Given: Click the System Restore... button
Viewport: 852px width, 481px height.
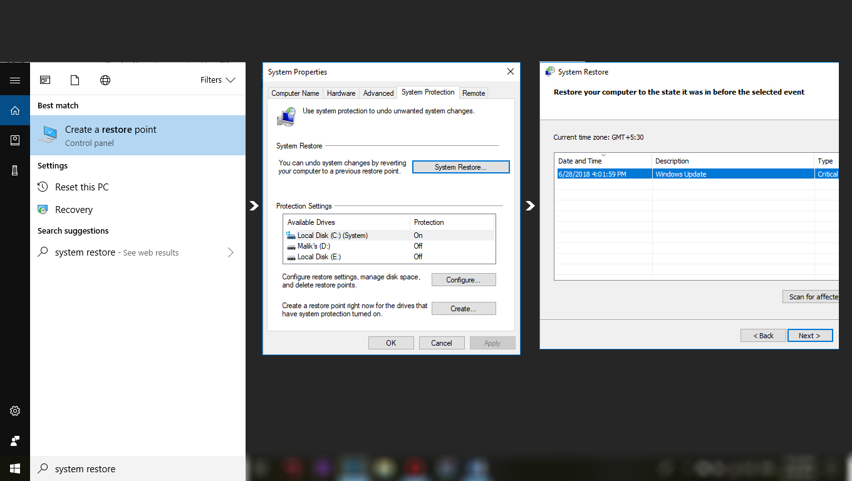Looking at the screenshot, I should click(x=461, y=167).
